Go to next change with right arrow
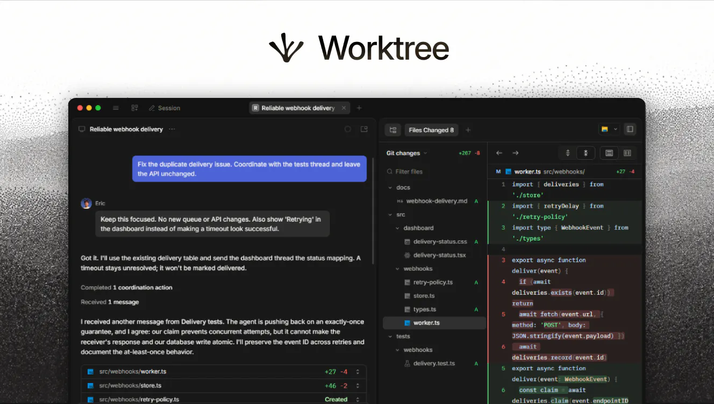 click(x=515, y=153)
